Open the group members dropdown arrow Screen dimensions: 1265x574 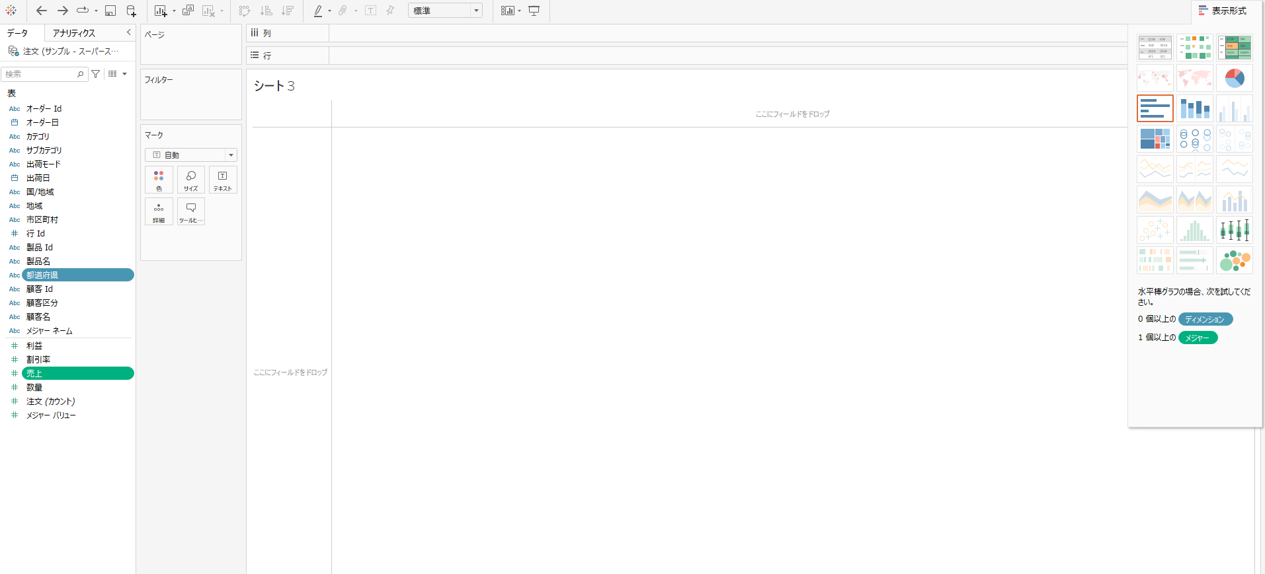point(356,11)
